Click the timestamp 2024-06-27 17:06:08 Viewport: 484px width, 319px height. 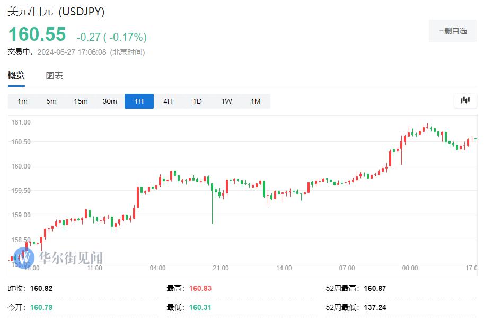72,52
